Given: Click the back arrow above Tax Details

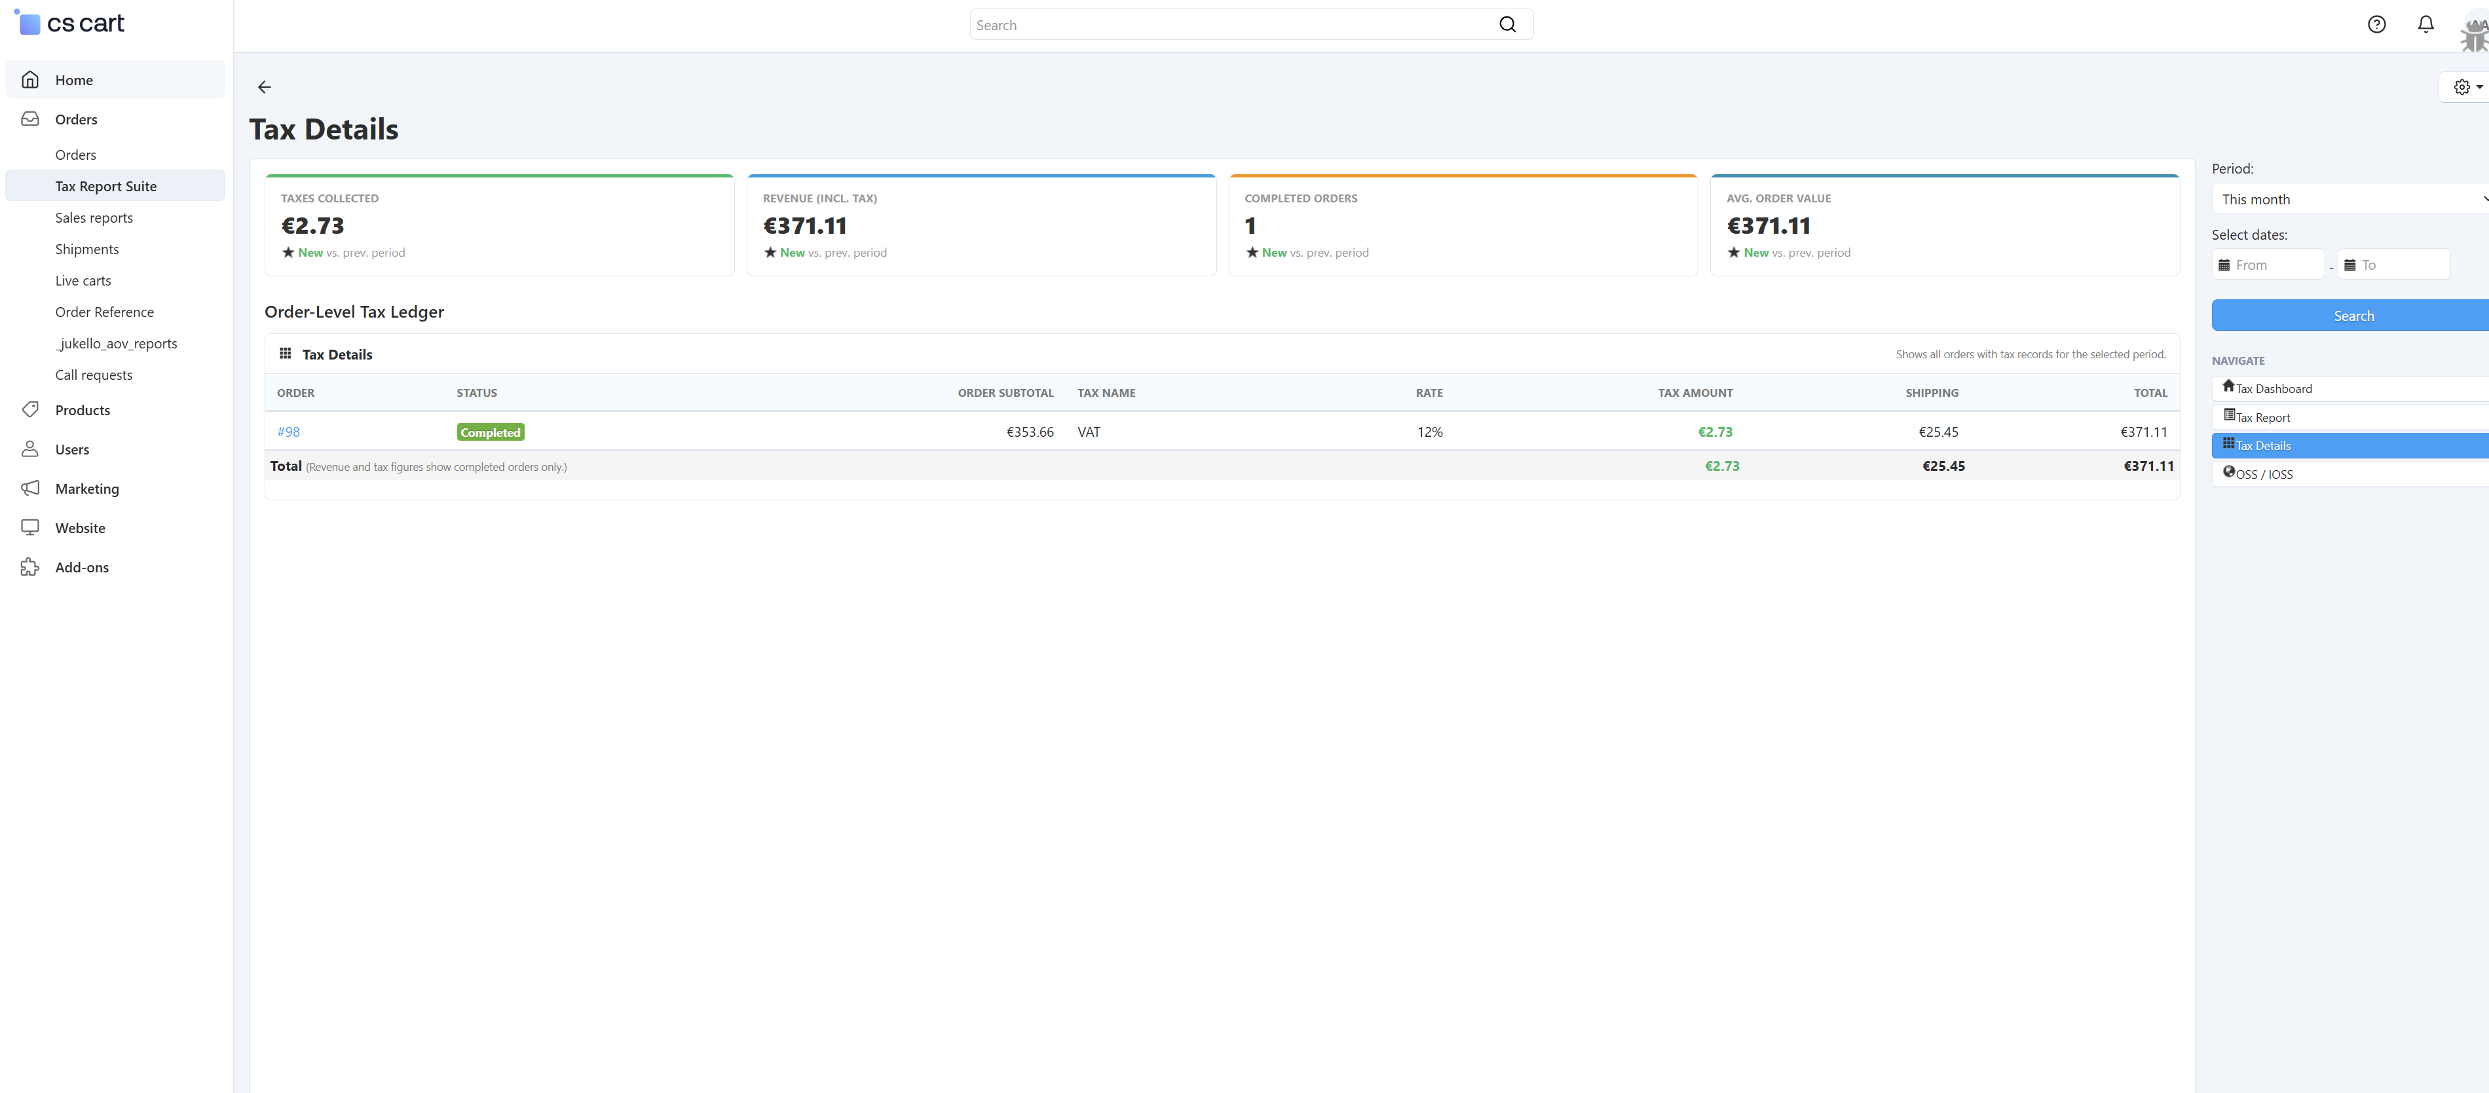Looking at the screenshot, I should tap(264, 87).
